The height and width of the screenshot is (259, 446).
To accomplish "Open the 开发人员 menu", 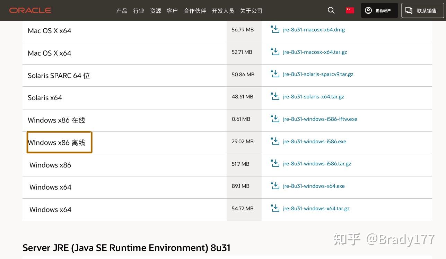I will pos(223,11).
